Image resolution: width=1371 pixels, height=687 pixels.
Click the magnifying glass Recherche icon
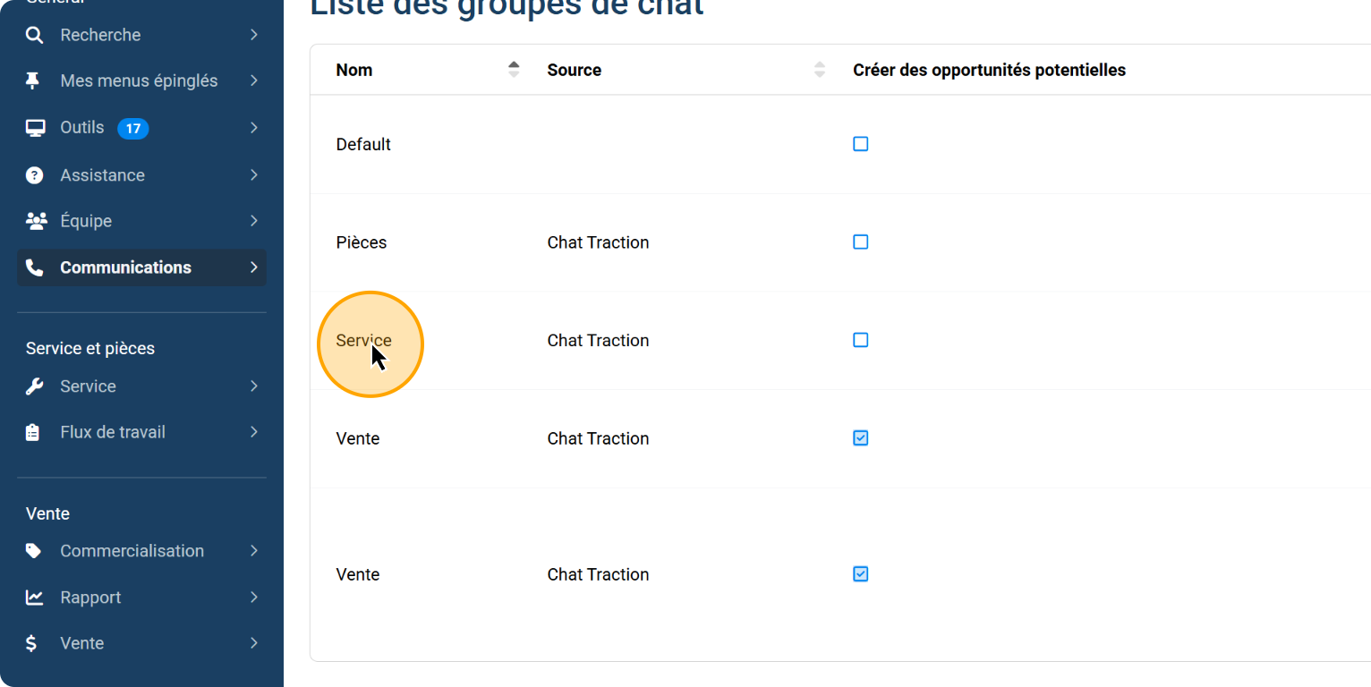[34, 35]
